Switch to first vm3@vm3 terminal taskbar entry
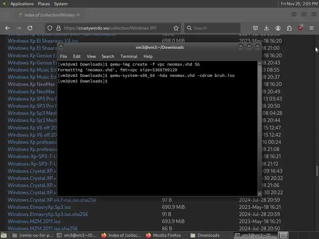Image resolution: width=319 pixels, height=239 pixels. point(77,235)
